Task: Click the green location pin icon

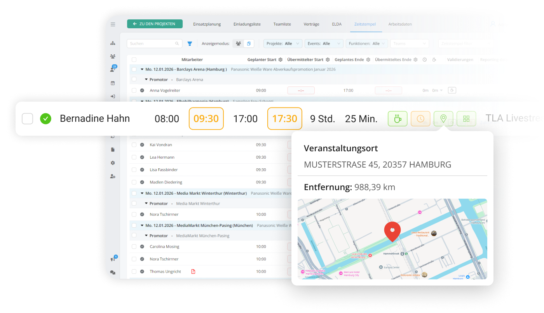Action: 443,119
